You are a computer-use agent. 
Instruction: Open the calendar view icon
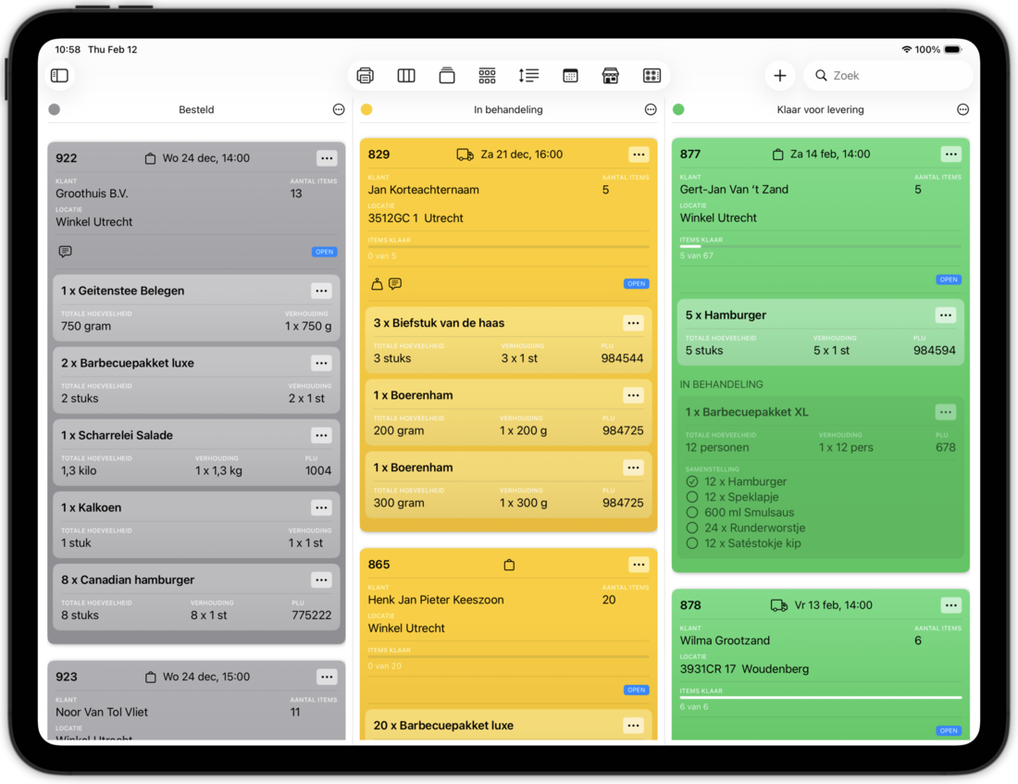point(570,76)
